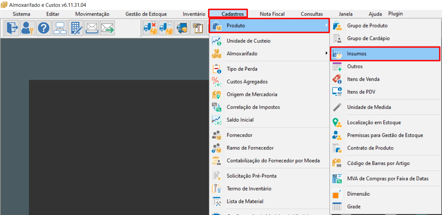Viewport: 442px width, 215px height.
Task: Click the Unidade de Medida ruler icon
Action: [337, 107]
